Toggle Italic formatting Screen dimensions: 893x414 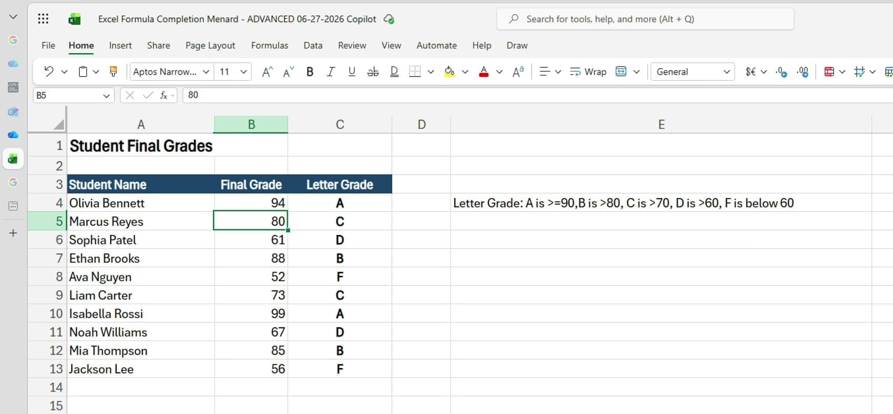(x=331, y=72)
